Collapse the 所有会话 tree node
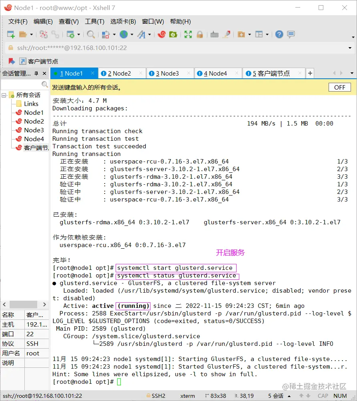Viewport: 357px width, 401px height. (x=4, y=96)
